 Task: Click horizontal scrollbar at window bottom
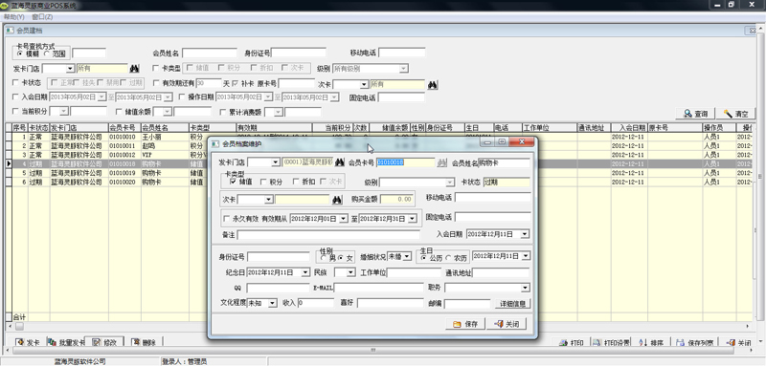[373, 350]
